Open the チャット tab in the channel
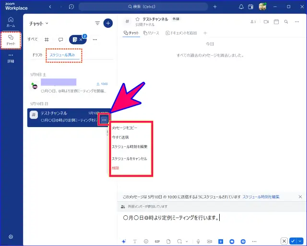307x246 pixels. 131,33
